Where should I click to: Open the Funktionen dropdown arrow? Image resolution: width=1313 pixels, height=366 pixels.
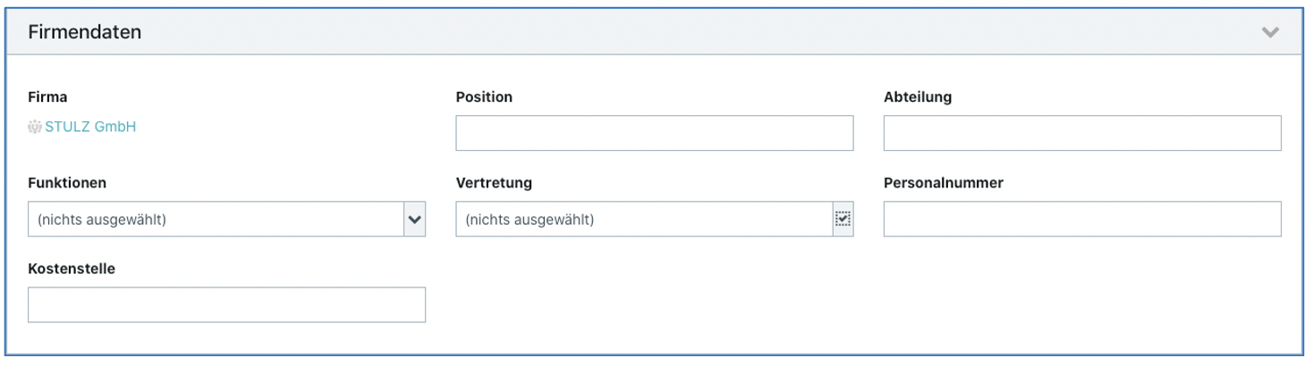tap(414, 219)
